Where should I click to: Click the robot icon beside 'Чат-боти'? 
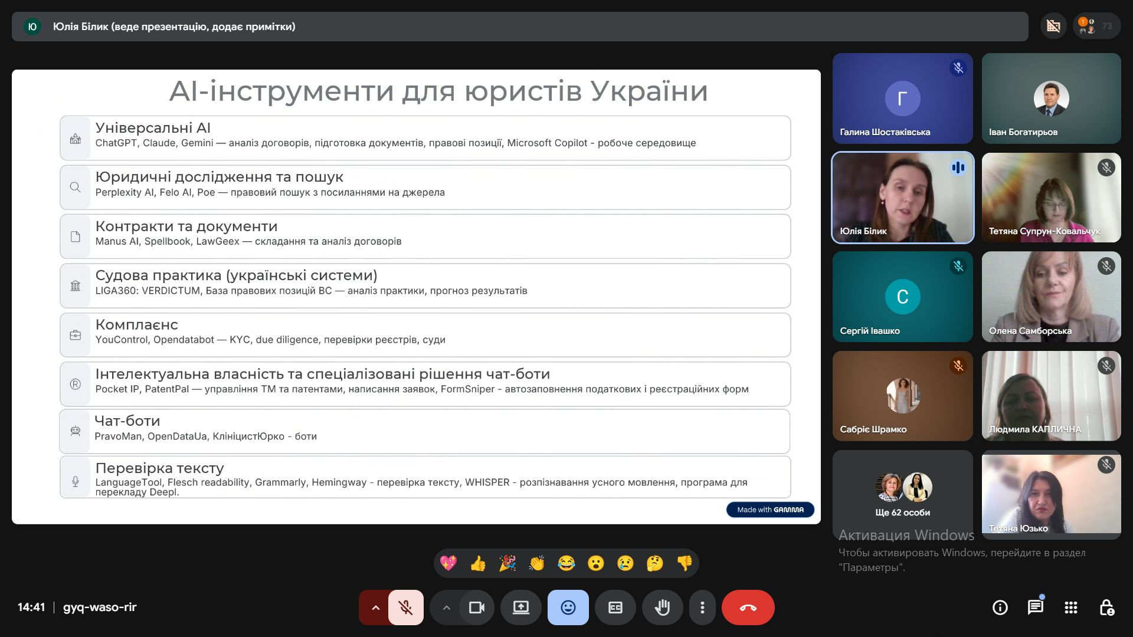(75, 431)
